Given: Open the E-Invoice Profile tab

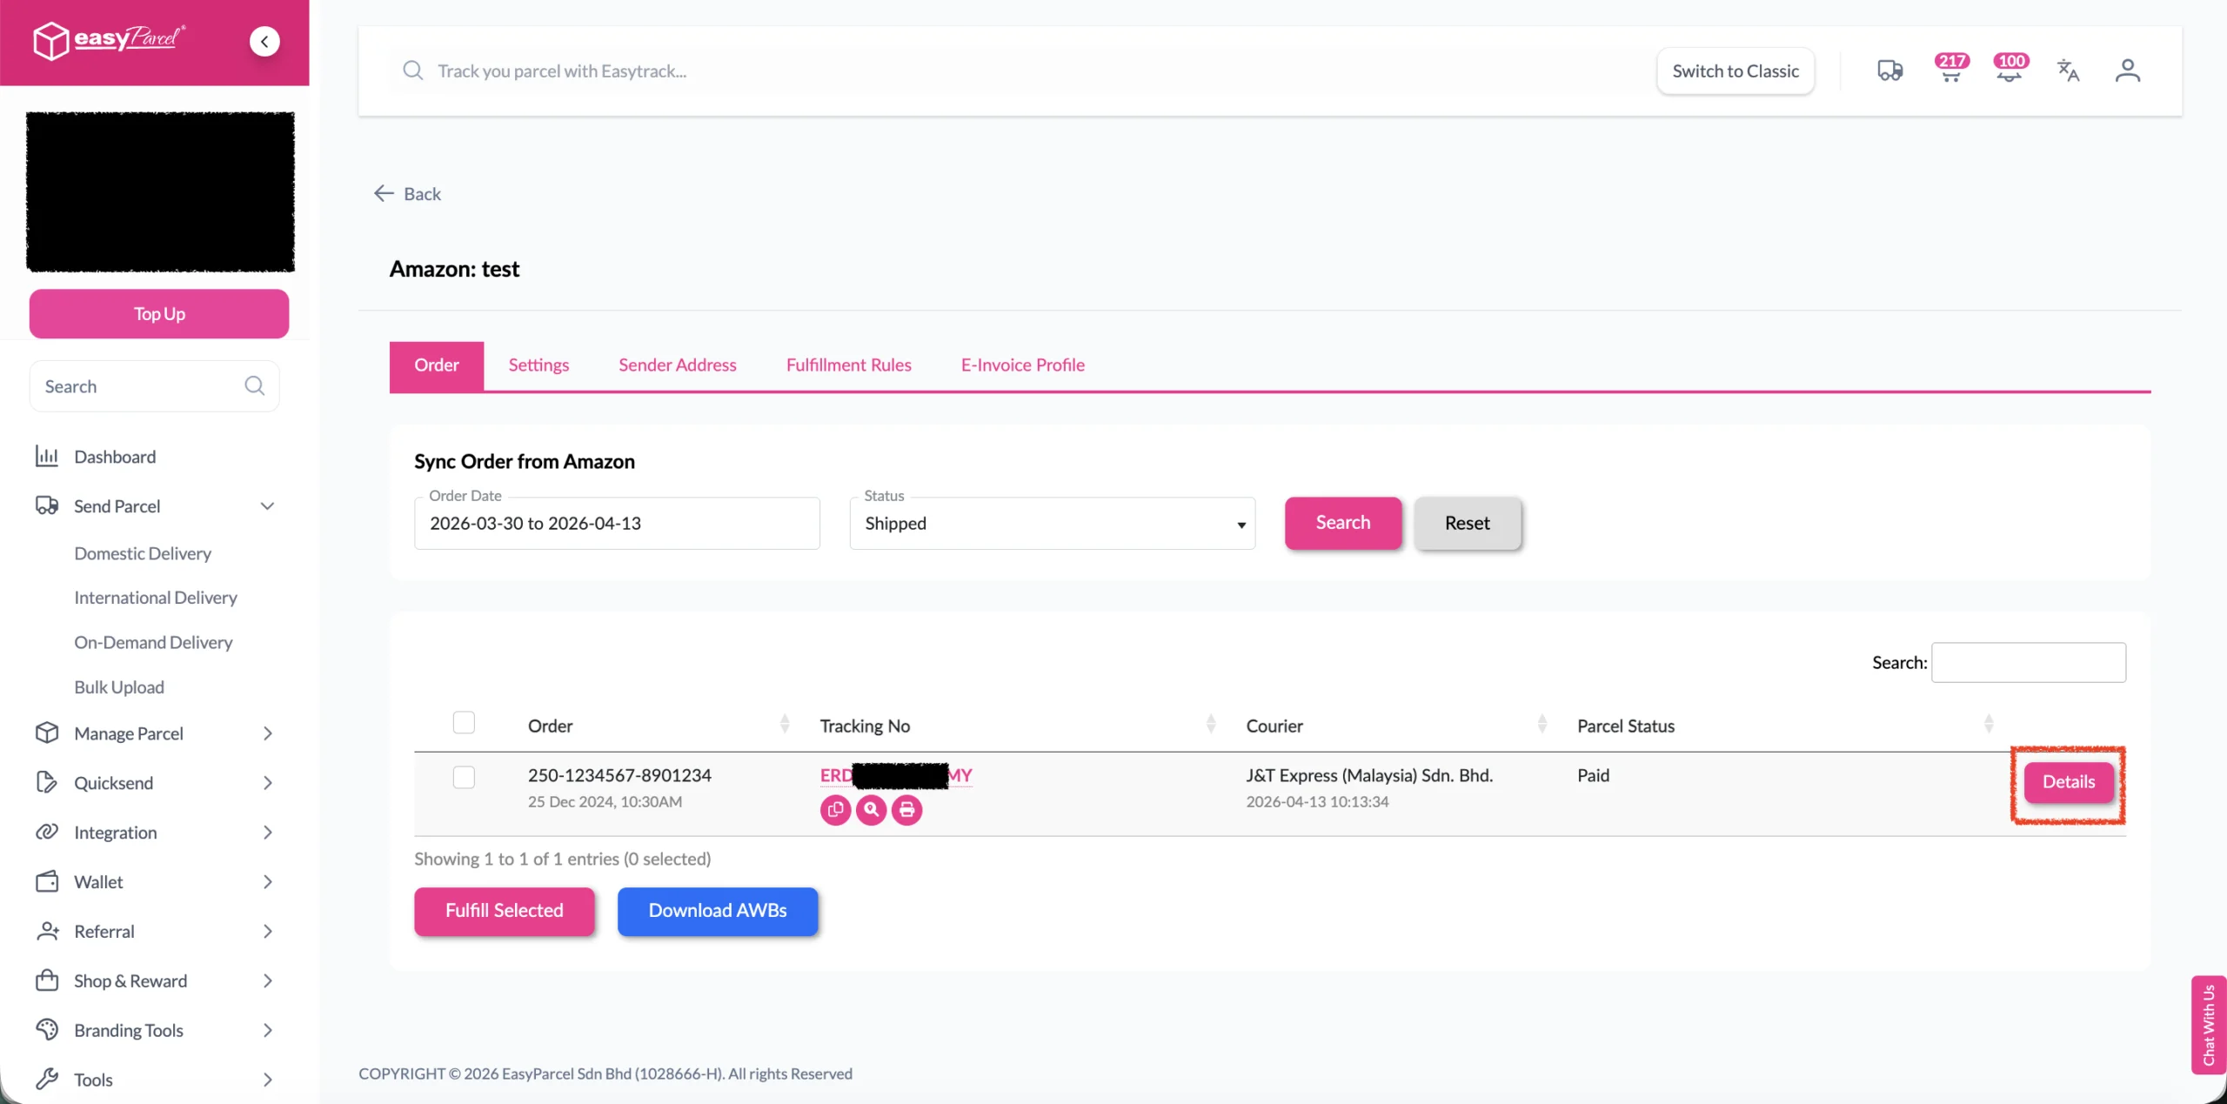Looking at the screenshot, I should click(1022, 365).
